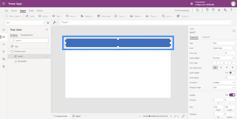Click the Share user icon
Viewport: 237px width, 119px height.
(225, 10)
